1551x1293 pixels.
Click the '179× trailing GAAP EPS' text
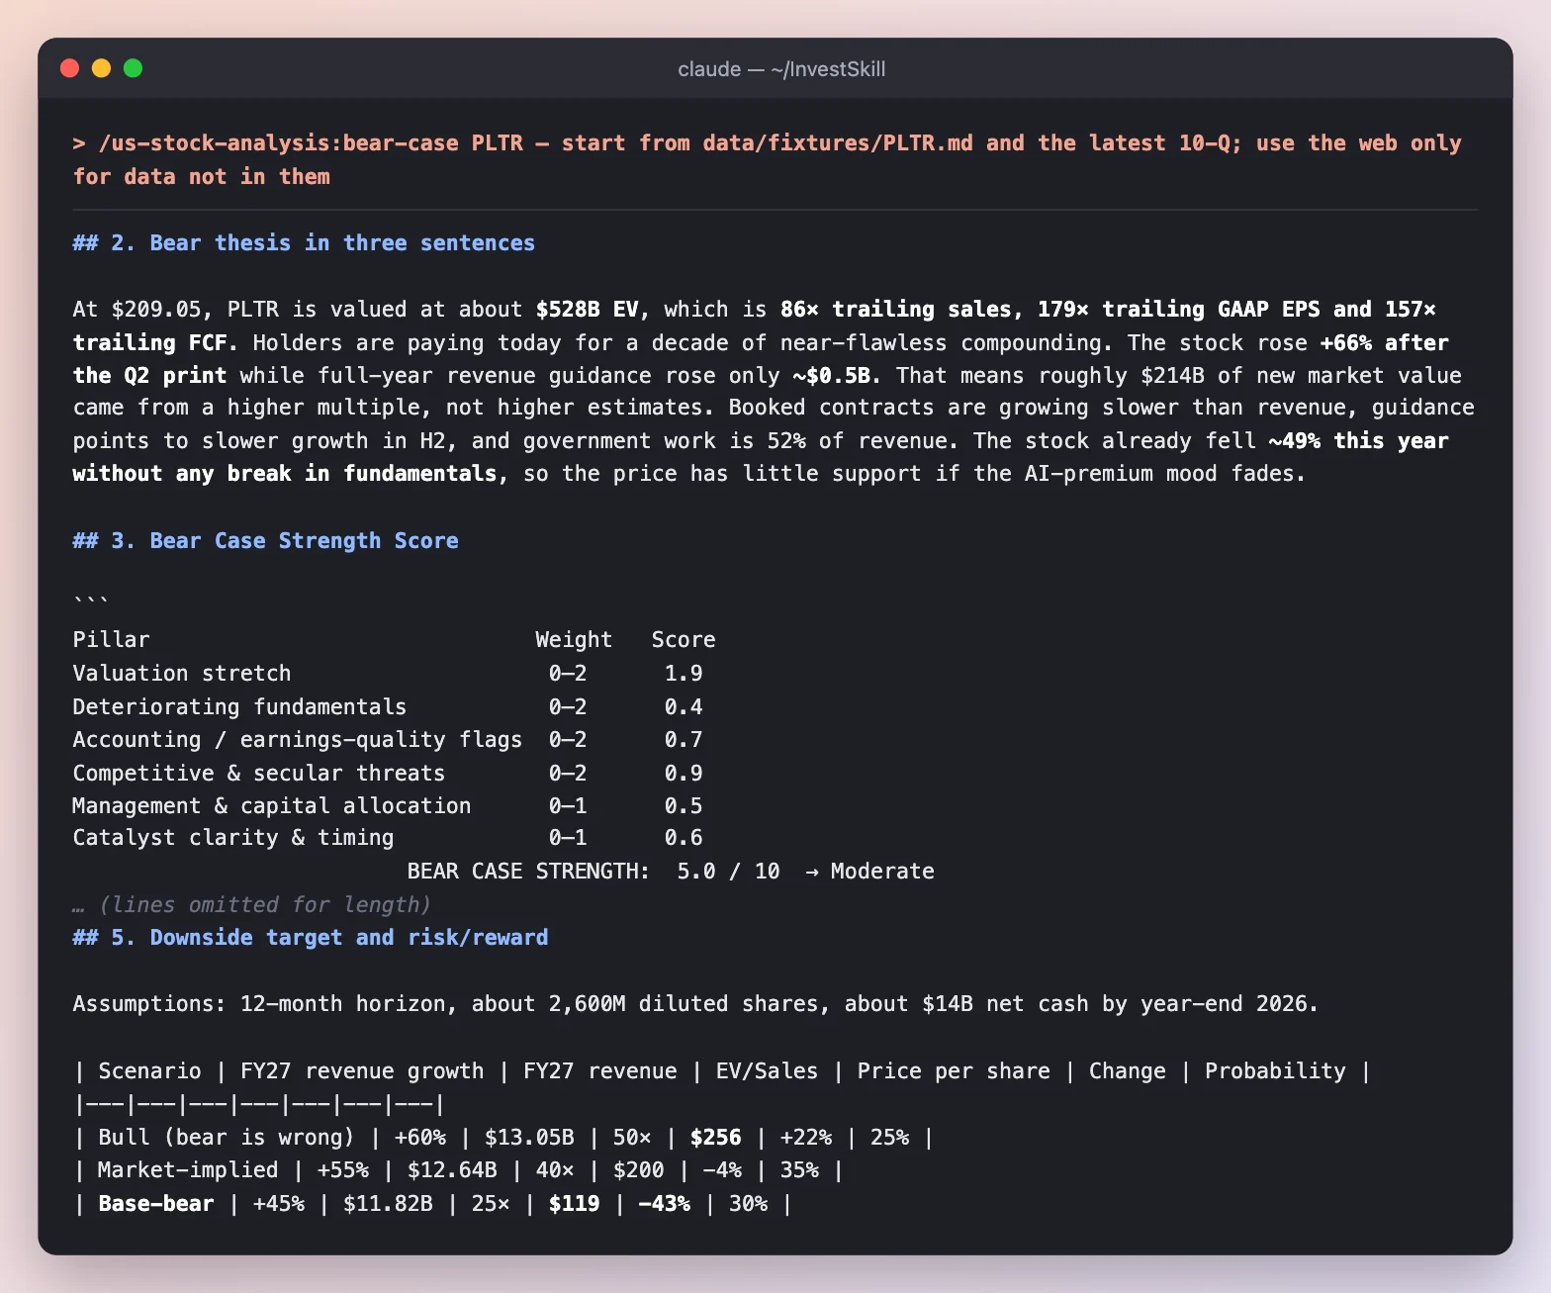point(1179,310)
